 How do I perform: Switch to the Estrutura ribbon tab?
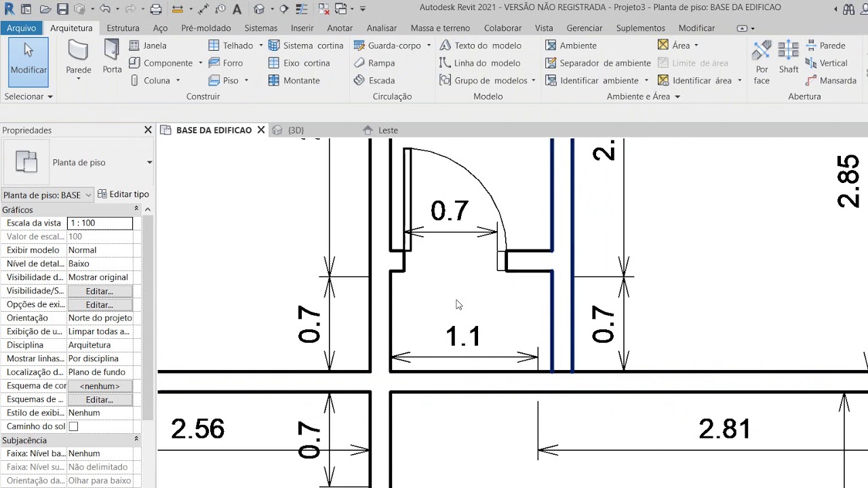[123, 28]
